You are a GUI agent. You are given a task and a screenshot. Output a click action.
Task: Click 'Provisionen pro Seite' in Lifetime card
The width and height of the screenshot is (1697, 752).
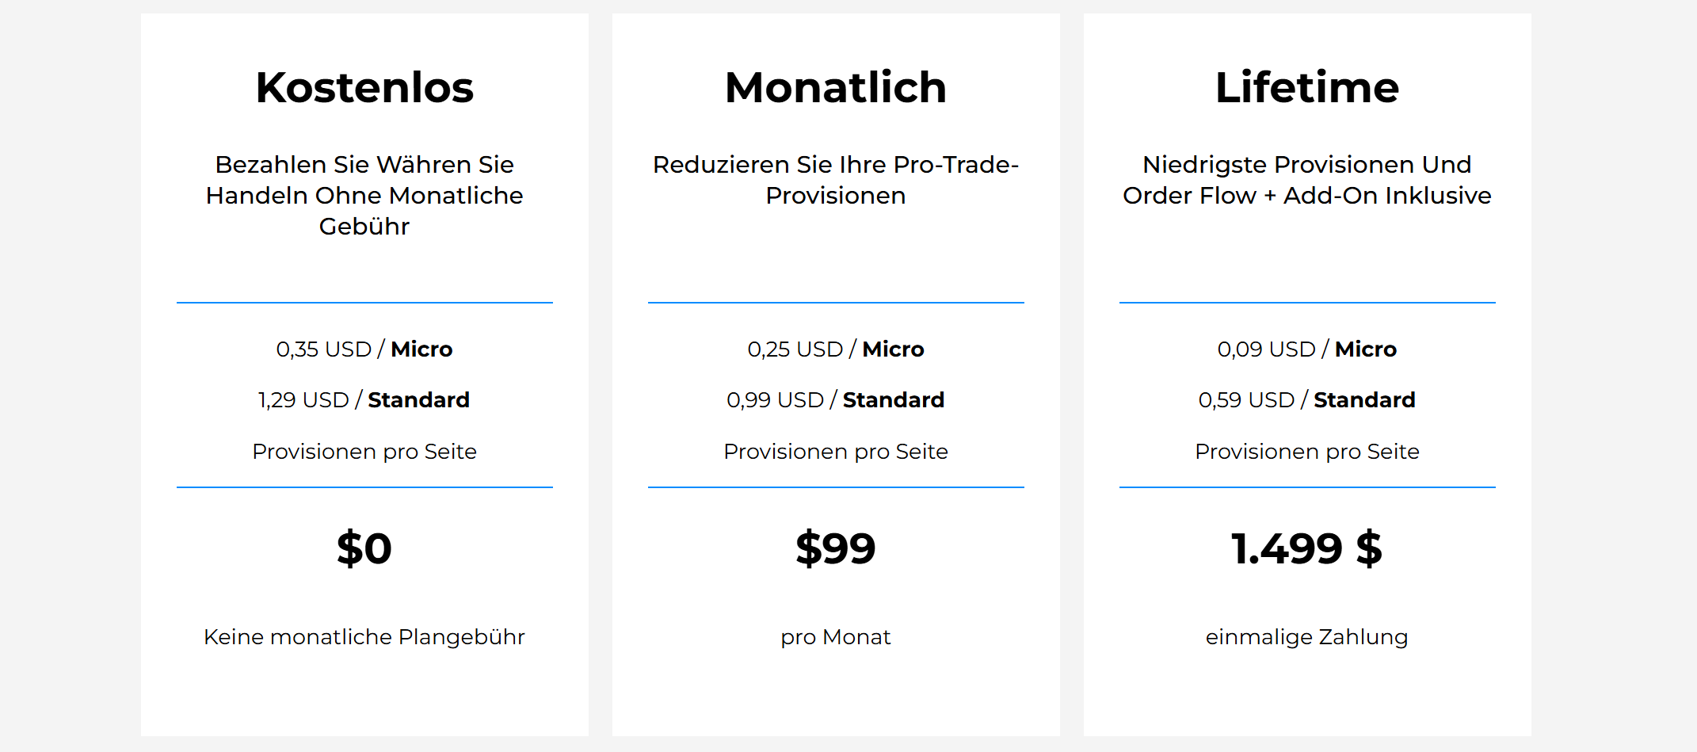tap(1306, 452)
